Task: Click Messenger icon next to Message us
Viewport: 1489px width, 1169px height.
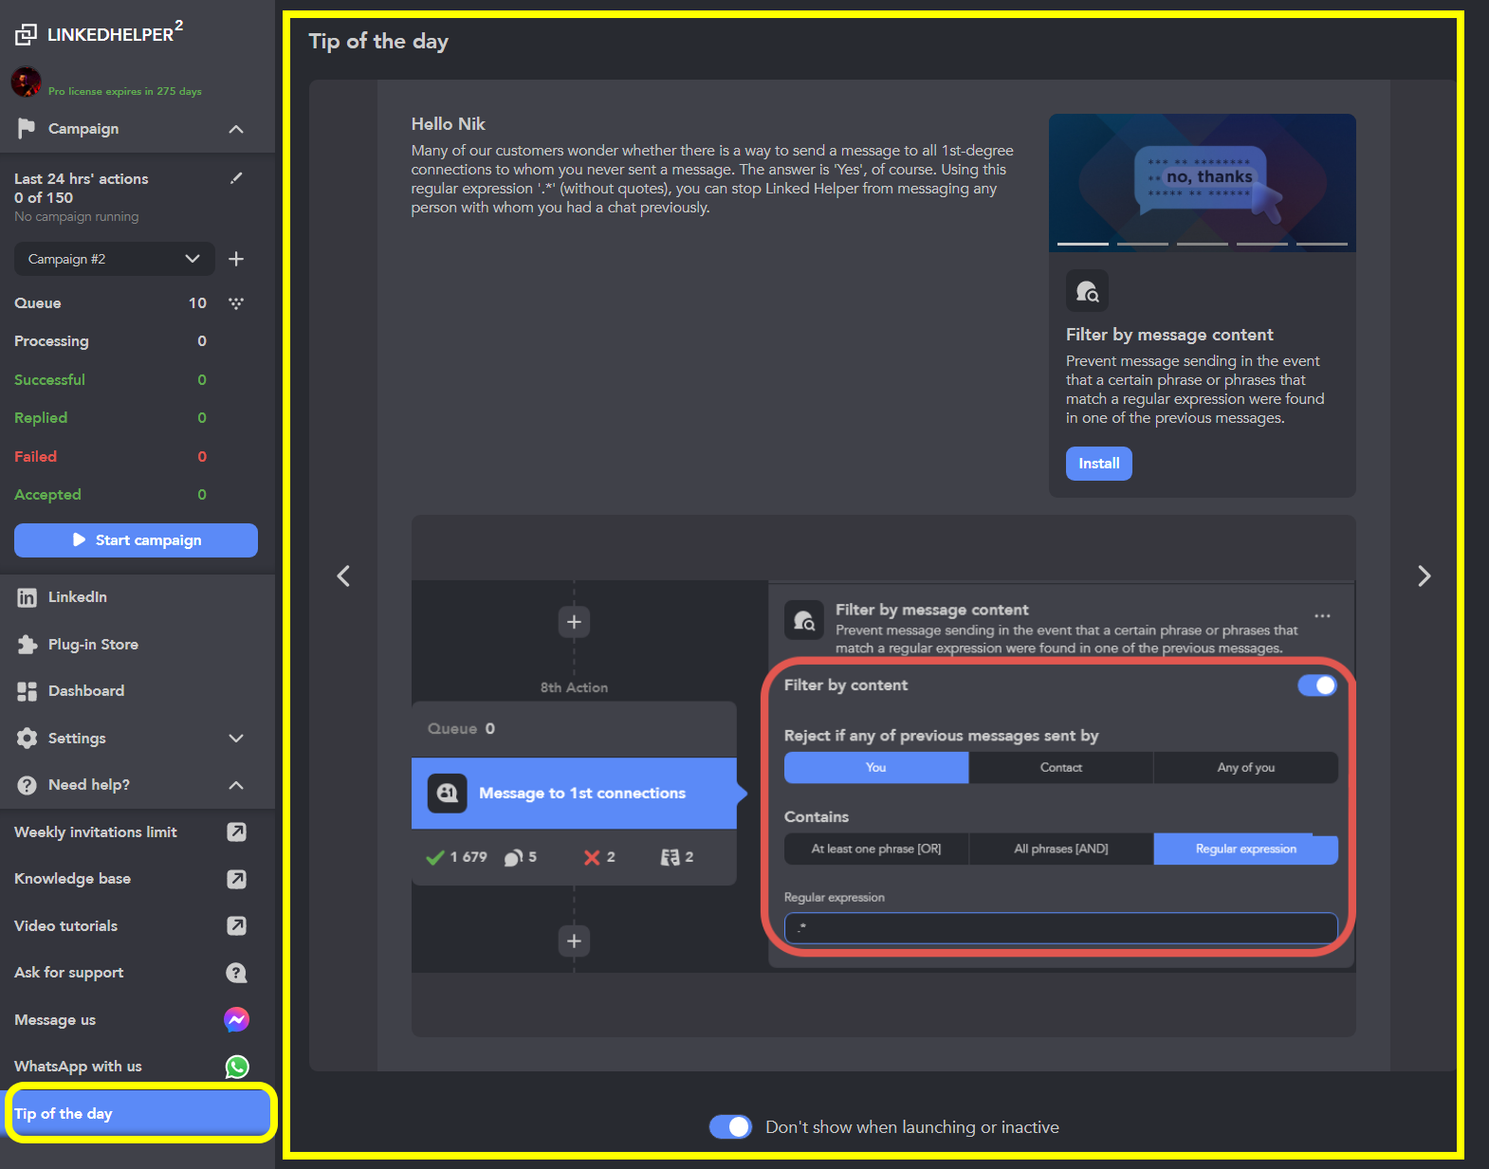Action: click(237, 1019)
